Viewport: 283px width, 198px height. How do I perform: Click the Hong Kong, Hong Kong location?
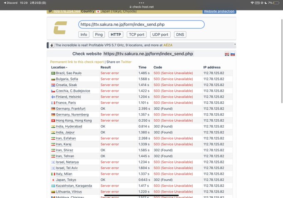(74, 120)
